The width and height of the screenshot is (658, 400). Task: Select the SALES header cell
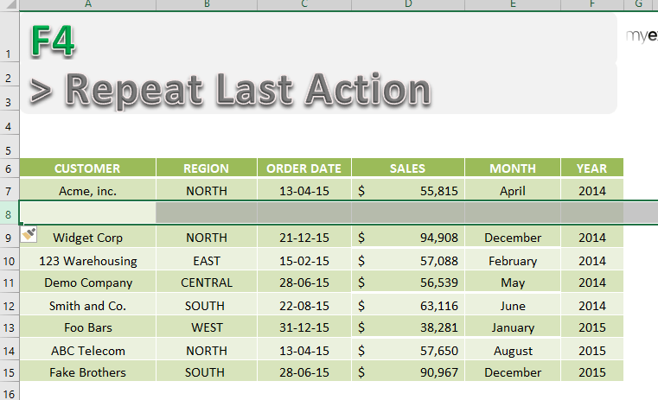(x=408, y=168)
